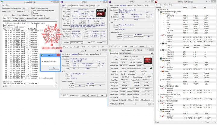Toggle the Themes checkbox in Hyper PI

point(32,13)
